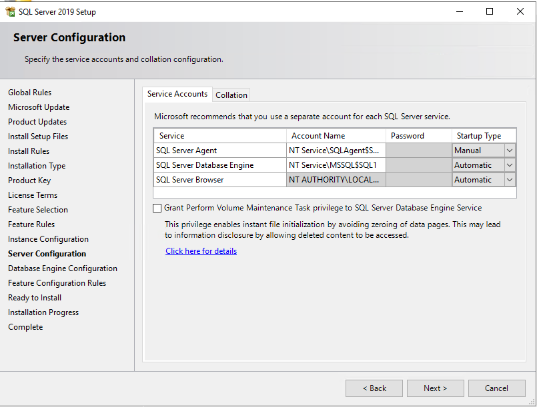Switch to the Collation tab

[x=231, y=95]
